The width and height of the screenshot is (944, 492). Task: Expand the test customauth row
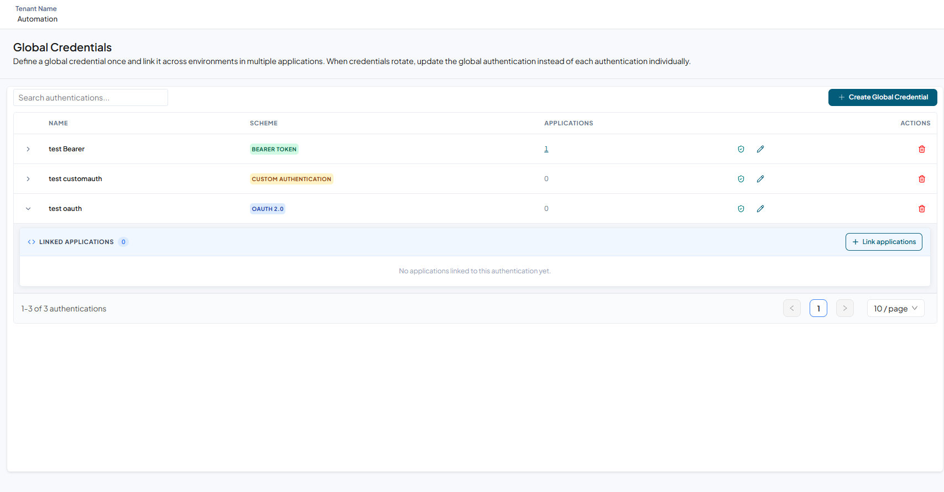28,179
